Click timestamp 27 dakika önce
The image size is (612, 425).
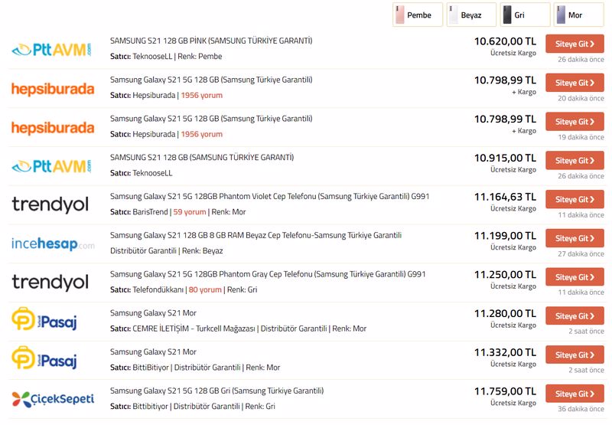(581, 254)
